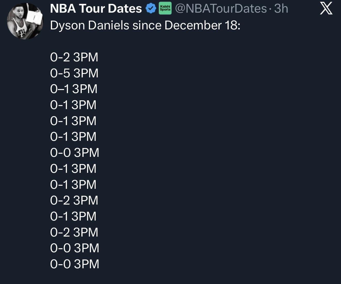
Task: Click the third stat line, 0–1 3PM
Action: 74,89
